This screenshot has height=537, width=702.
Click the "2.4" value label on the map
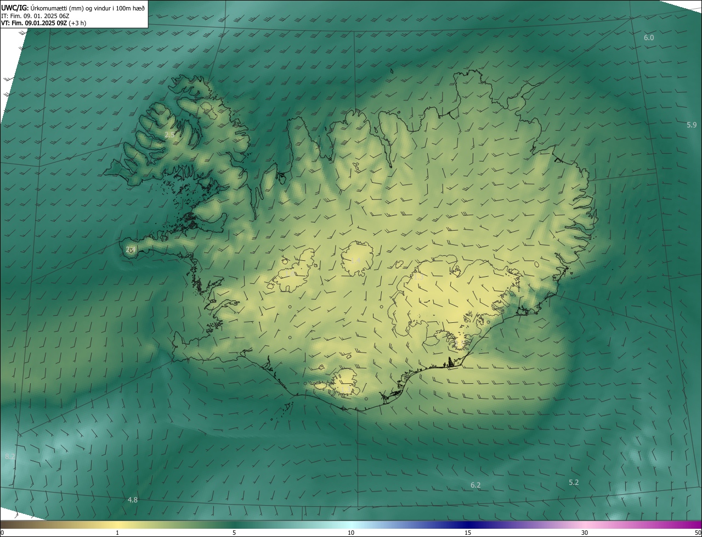tap(131, 249)
